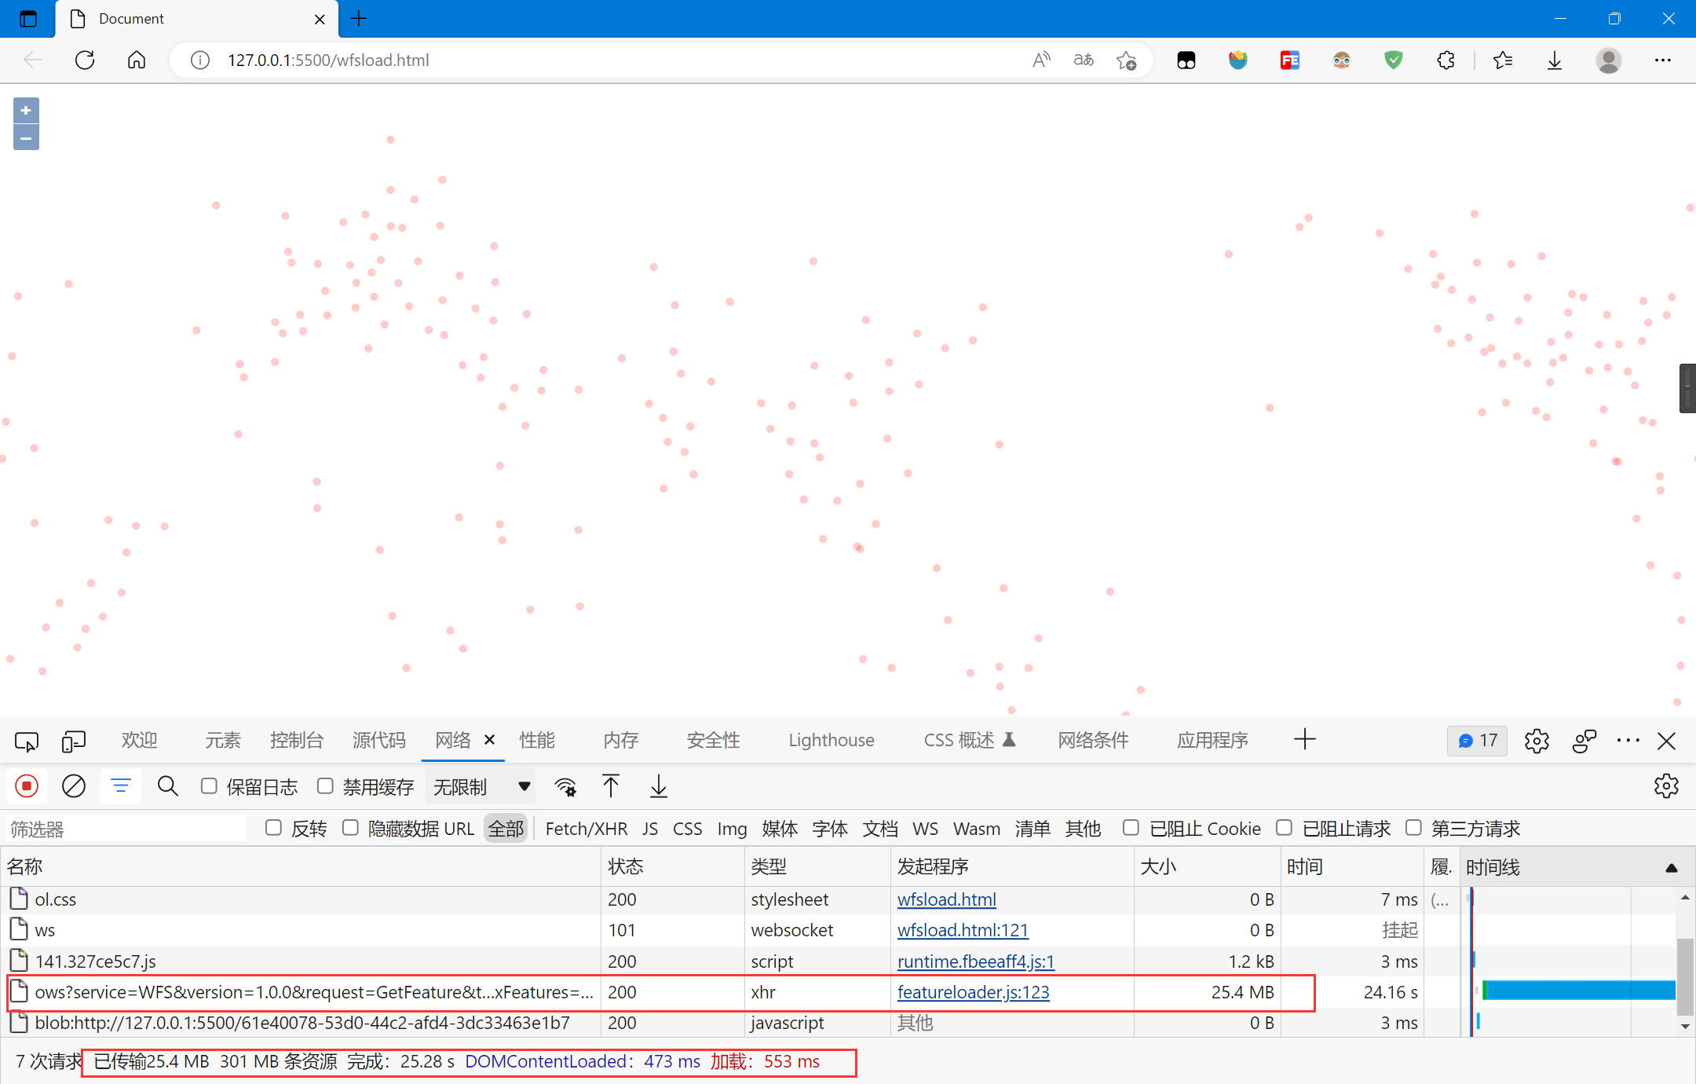Open DevTools settings gear in tab bar
This screenshot has width=1696, height=1084.
(x=1537, y=741)
